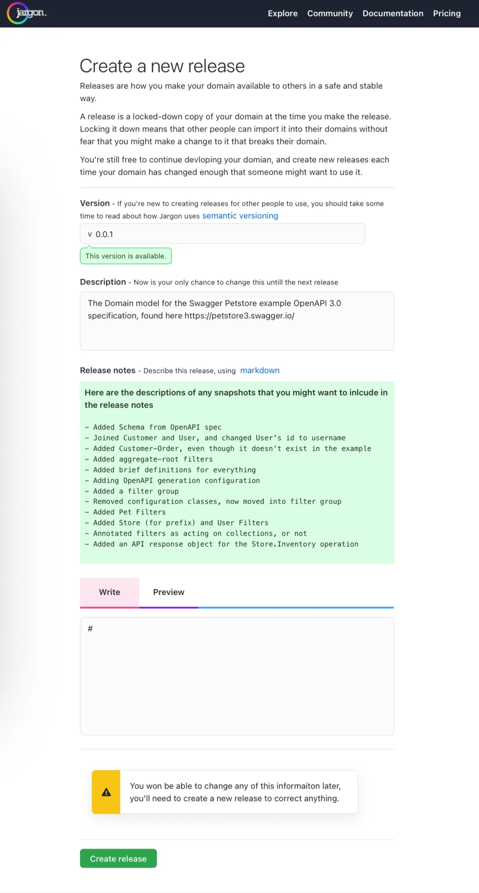Switch to the Write tab
The height and width of the screenshot is (893, 479).
(109, 592)
